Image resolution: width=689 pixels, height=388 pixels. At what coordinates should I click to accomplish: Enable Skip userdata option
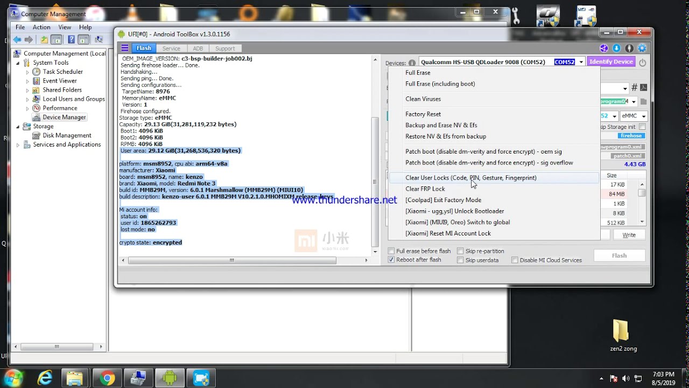pyautogui.click(x=460, y=260)
